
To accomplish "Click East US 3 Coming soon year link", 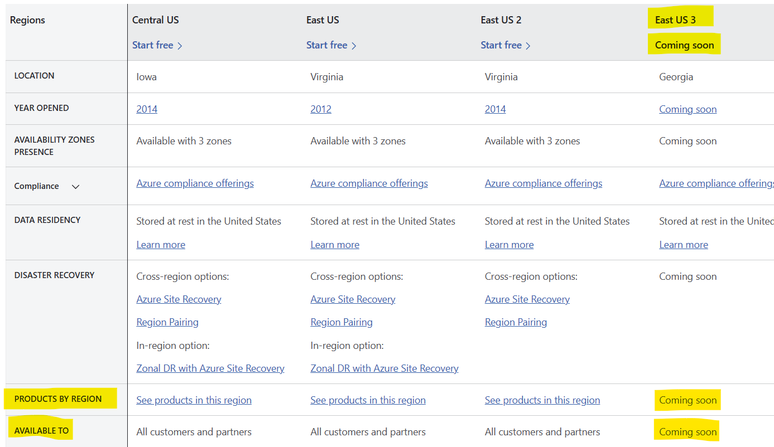I will [688, 109].
